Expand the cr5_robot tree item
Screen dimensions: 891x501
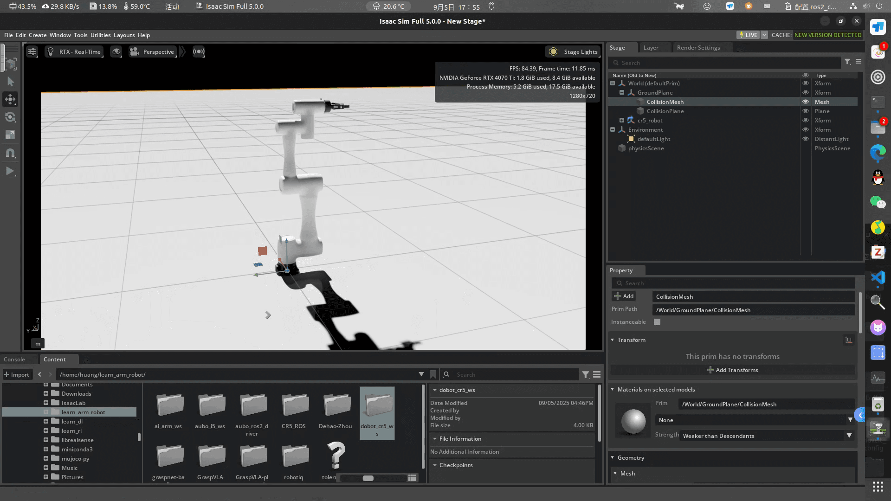622,120
